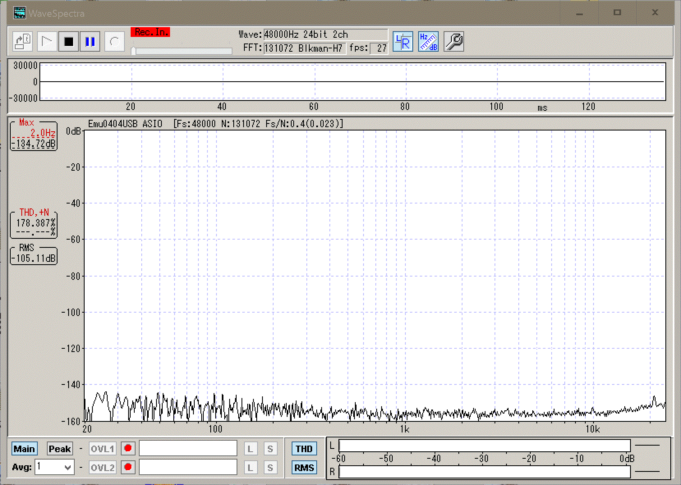This screenshot has width=681, height=485.
Task: Toggle the OVL2 overlay button
Action: click(x=102, y=468)
